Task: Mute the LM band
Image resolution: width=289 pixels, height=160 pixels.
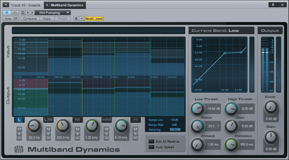Action: pos(48,129)
